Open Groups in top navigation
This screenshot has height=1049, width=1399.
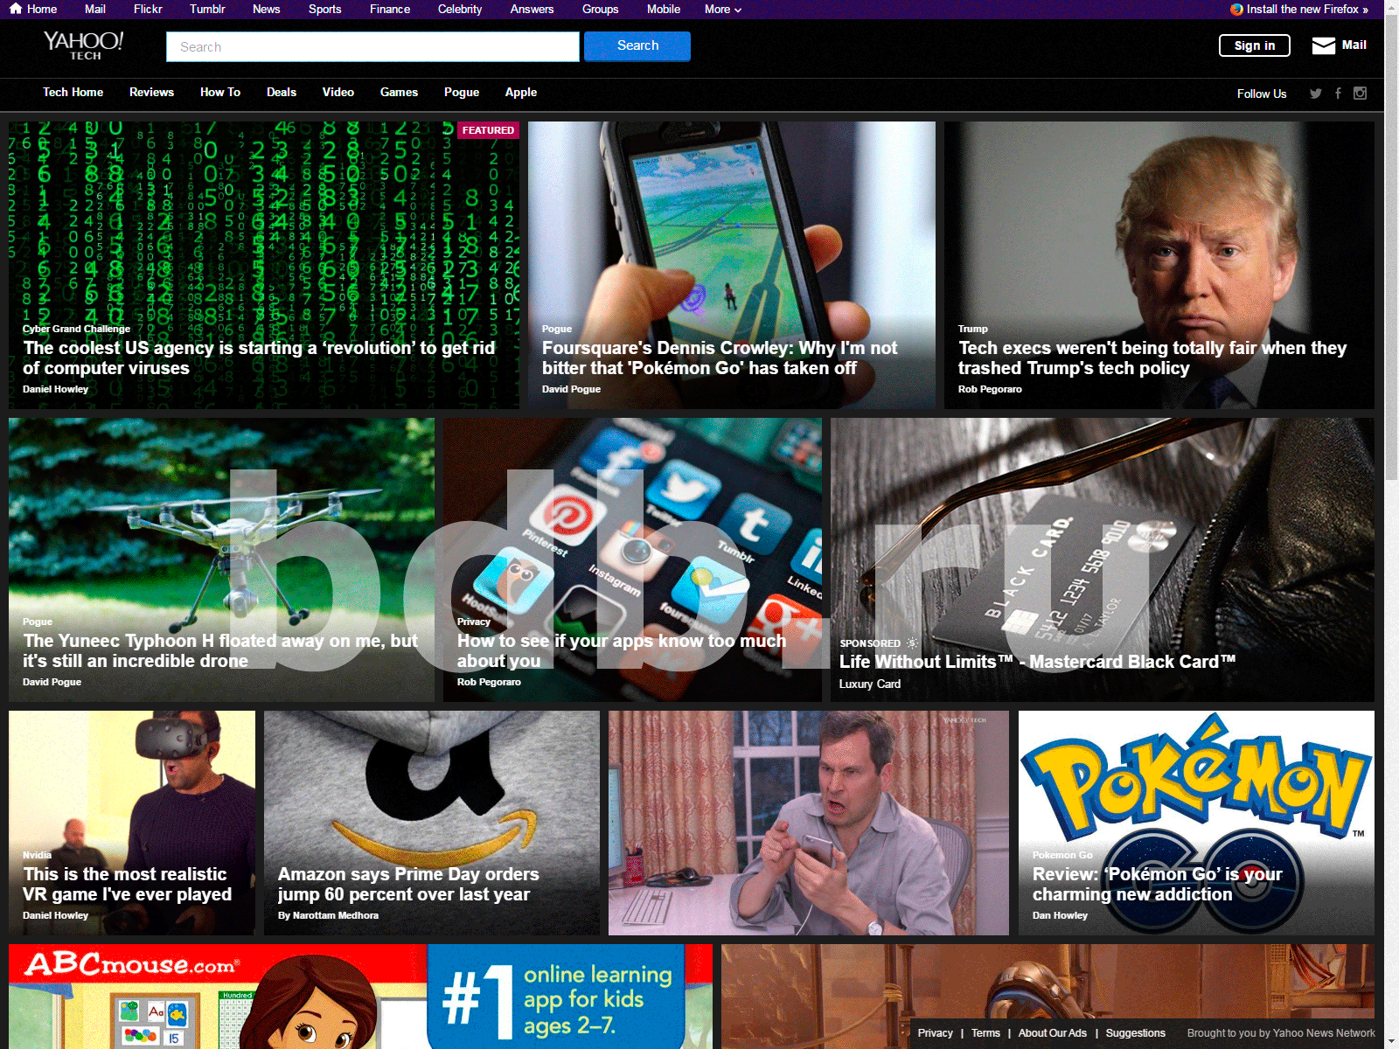click(x=600, y=10)
